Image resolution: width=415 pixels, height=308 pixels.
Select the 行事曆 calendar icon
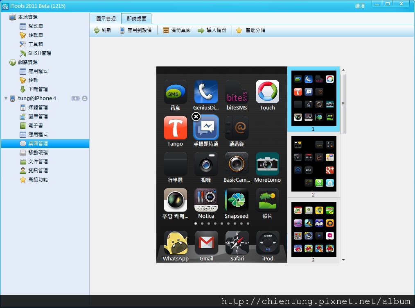point(175,164)
